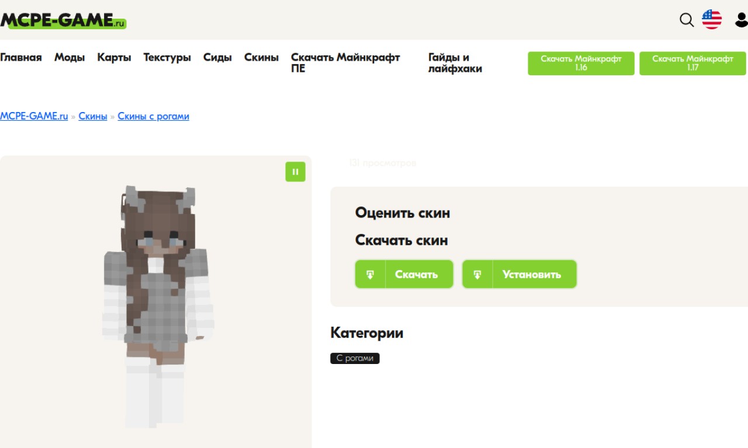
Task: Open the Карты menu item
Action: click(114, 57)
